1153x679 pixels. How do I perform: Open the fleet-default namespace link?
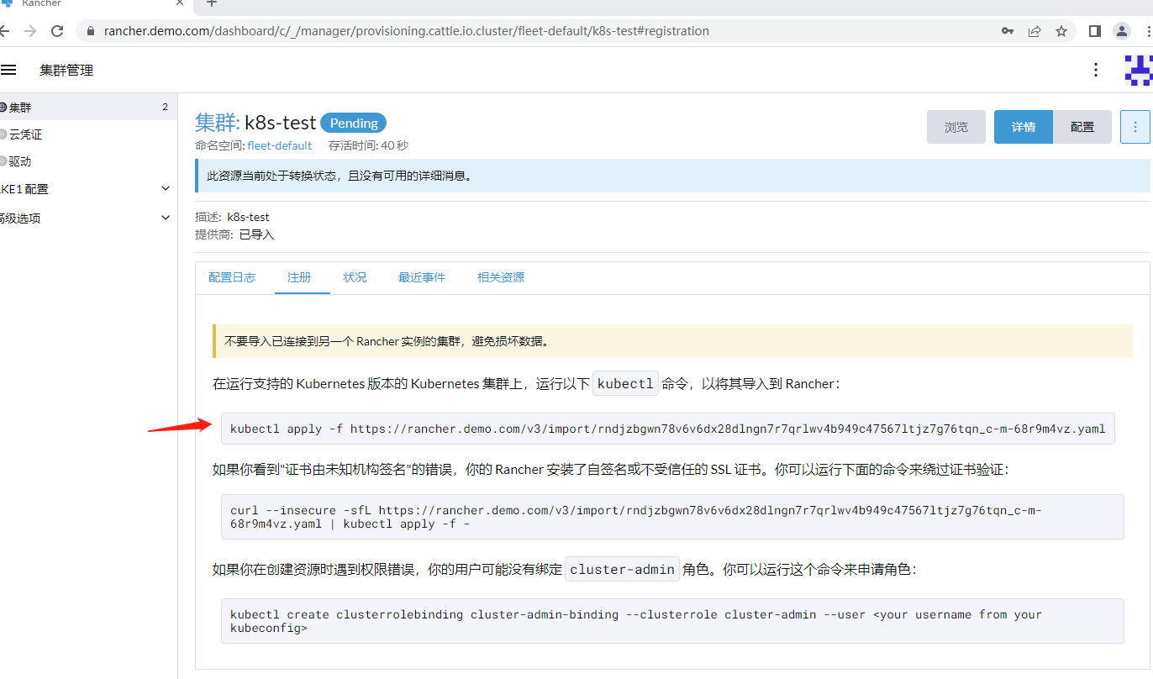279,145
